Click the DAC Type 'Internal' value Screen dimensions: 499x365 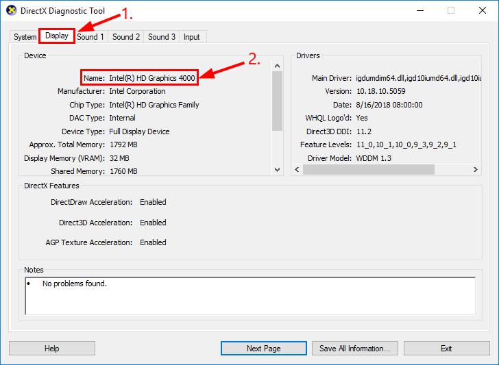(122, 118)
